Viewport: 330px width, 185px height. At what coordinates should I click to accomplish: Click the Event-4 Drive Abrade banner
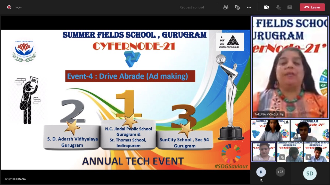(130, 76)
